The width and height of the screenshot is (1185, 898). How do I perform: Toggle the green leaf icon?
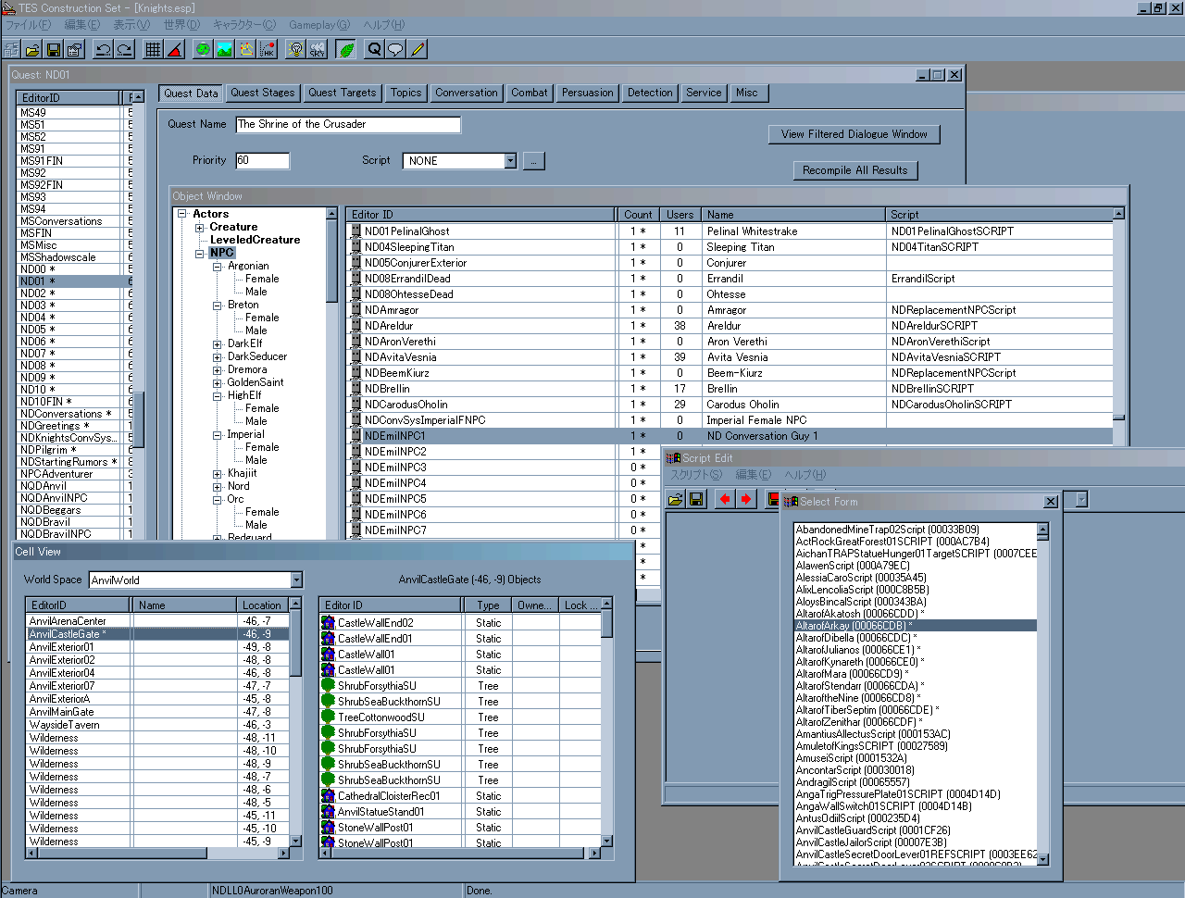(x=346, y=49)
